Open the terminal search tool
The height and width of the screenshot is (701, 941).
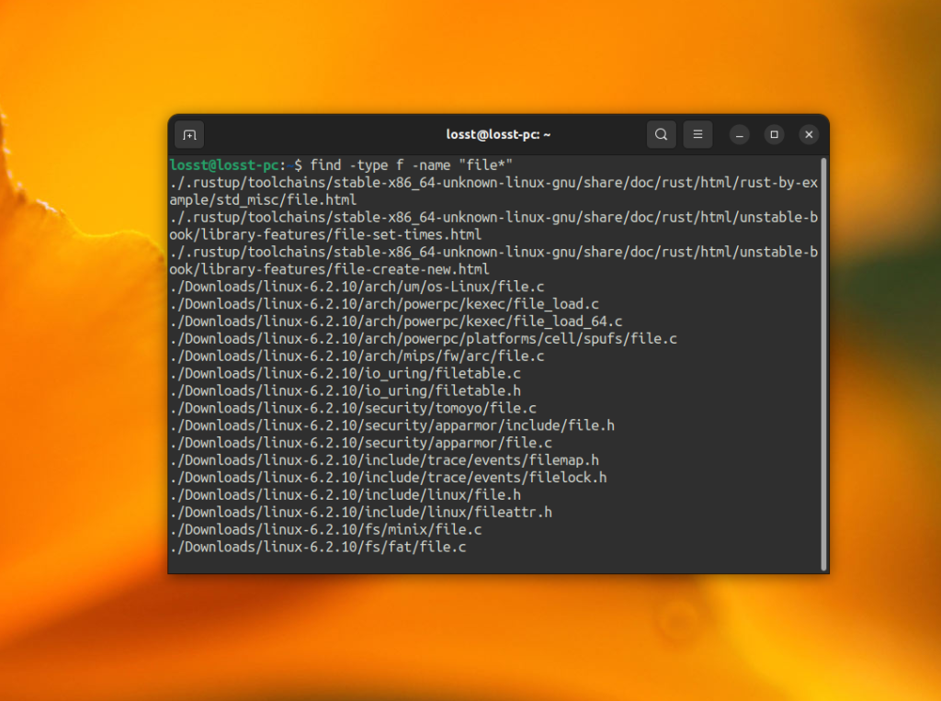661,134
